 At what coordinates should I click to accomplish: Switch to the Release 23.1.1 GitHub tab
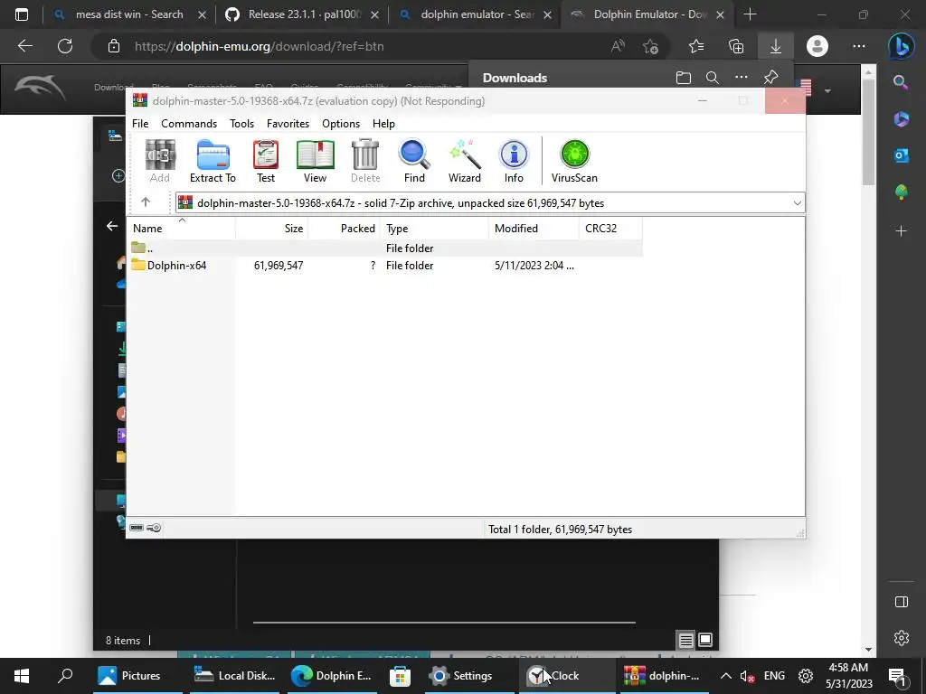(304, 14)
